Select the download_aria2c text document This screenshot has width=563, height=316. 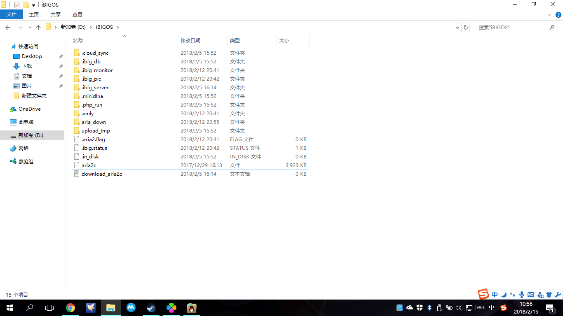(x=102, y=174)
